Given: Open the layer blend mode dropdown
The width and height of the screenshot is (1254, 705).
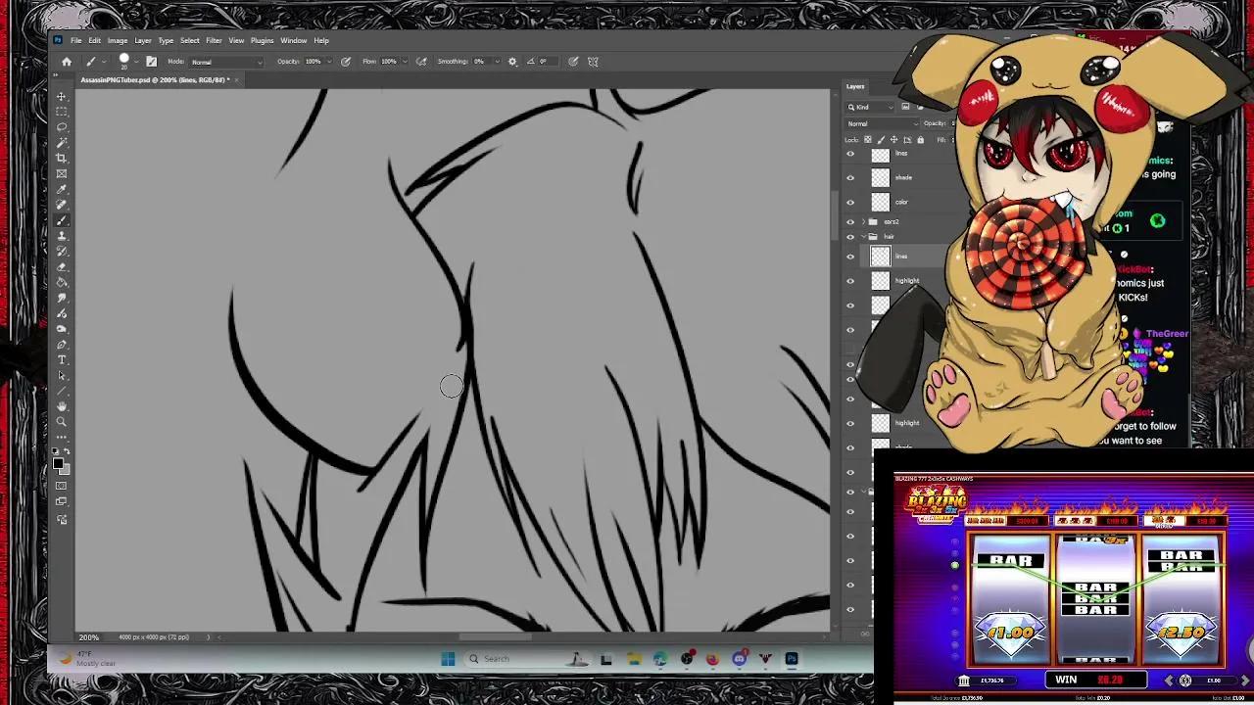Looking at the screenshot, I should tap(883, 123).
